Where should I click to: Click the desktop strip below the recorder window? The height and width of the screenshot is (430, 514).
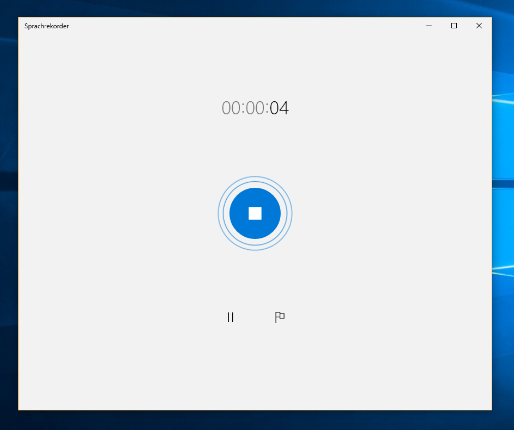click(255, 420)
